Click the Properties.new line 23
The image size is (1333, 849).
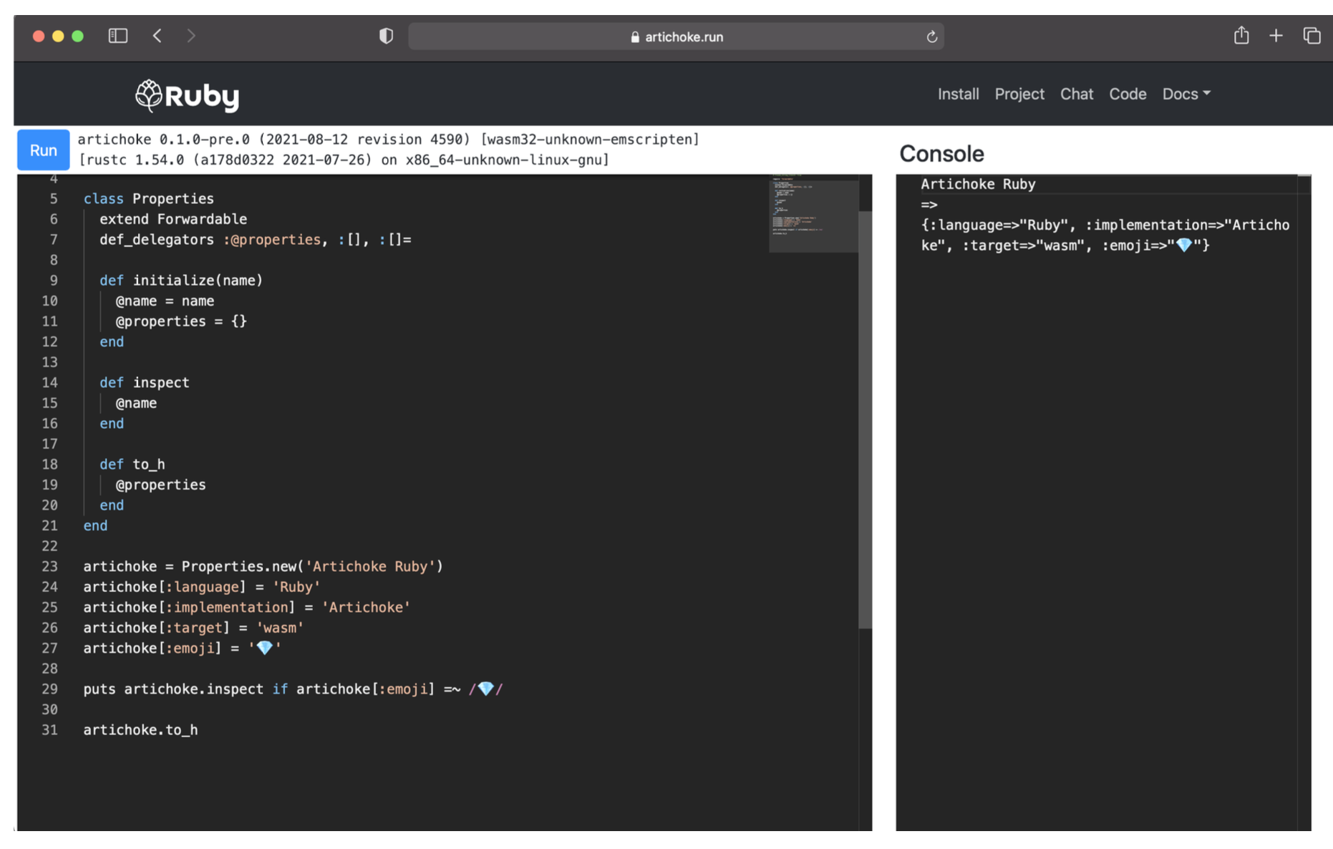click(x=263, y=567)
